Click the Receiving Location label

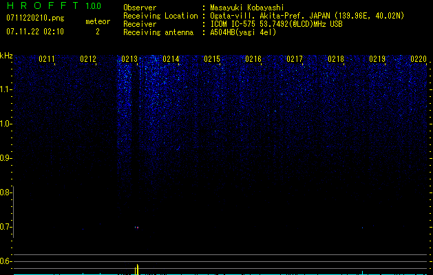point(160,16)
